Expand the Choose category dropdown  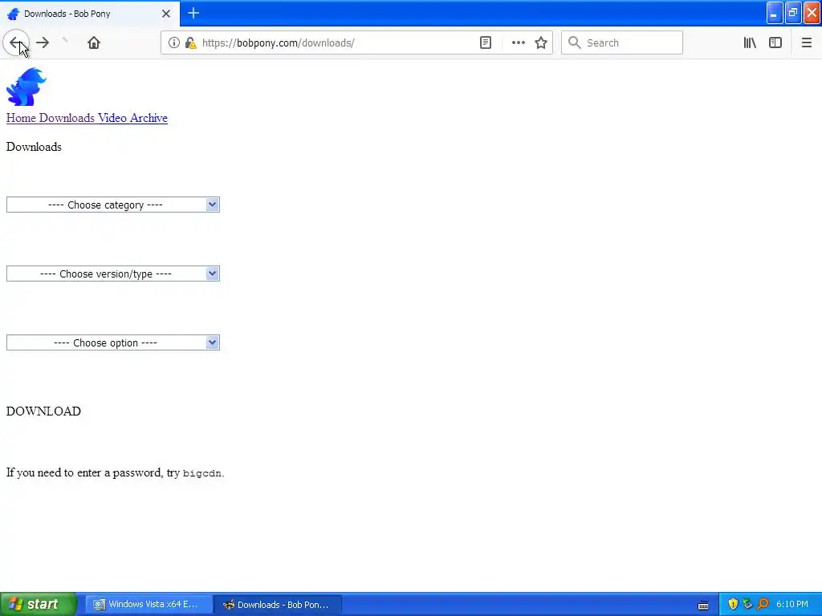(x=112, y=205)
